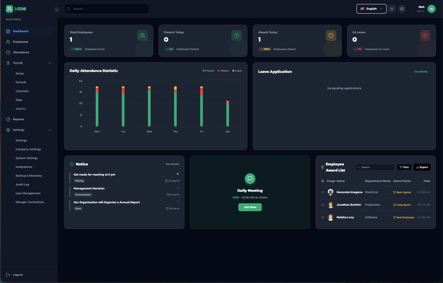Click the top search input field

point(108,9)
